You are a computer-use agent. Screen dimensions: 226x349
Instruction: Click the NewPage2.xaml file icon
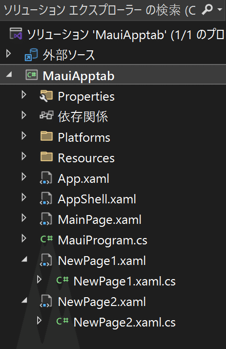[46, 301]
